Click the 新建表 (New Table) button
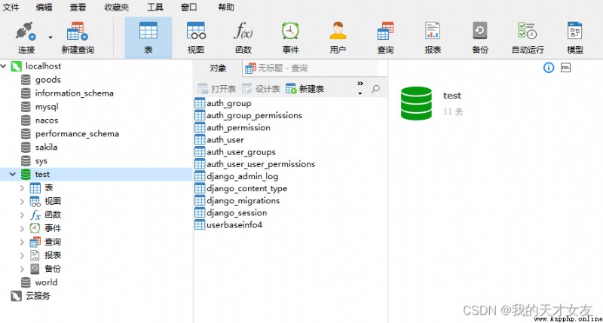Viewport: 603px width, 323px height. pyautogui.click(x=305, y=89)
